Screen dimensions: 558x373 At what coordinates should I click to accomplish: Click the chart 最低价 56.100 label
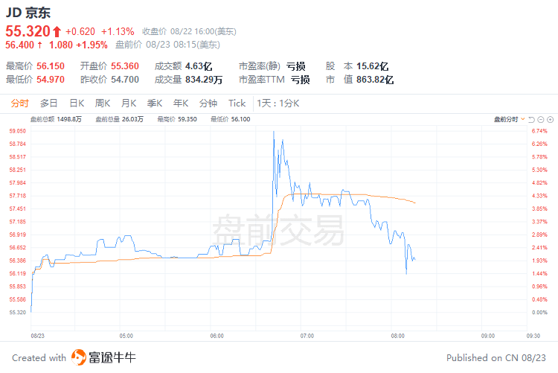tap(230, 119)
